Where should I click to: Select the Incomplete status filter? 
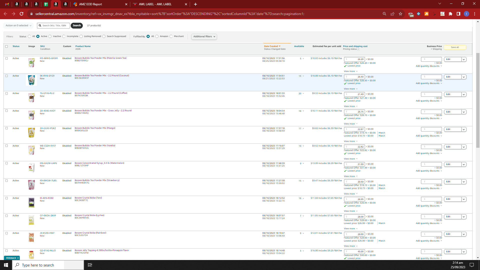[x=64, y=36]
